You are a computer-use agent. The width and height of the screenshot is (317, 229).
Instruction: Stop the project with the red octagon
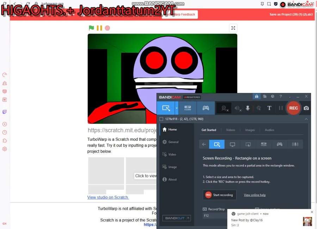[x=107, y=28]
